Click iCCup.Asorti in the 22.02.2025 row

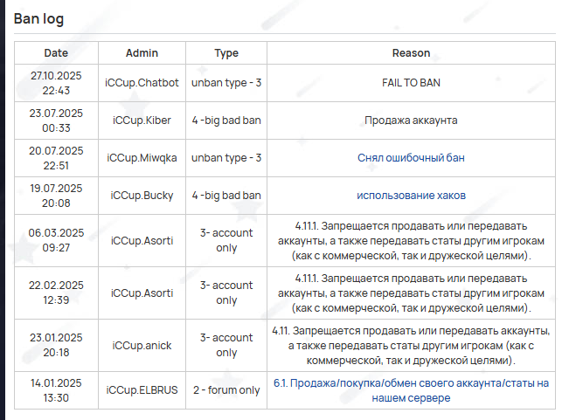(x=142, y=293)
